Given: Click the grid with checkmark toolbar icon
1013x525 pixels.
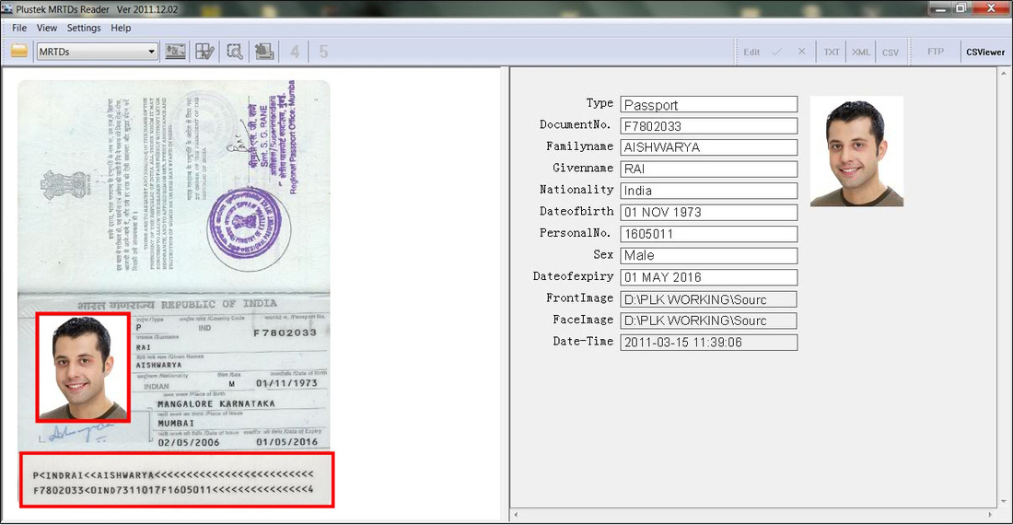Looking at the screenshot, I should tap(204, 52).
